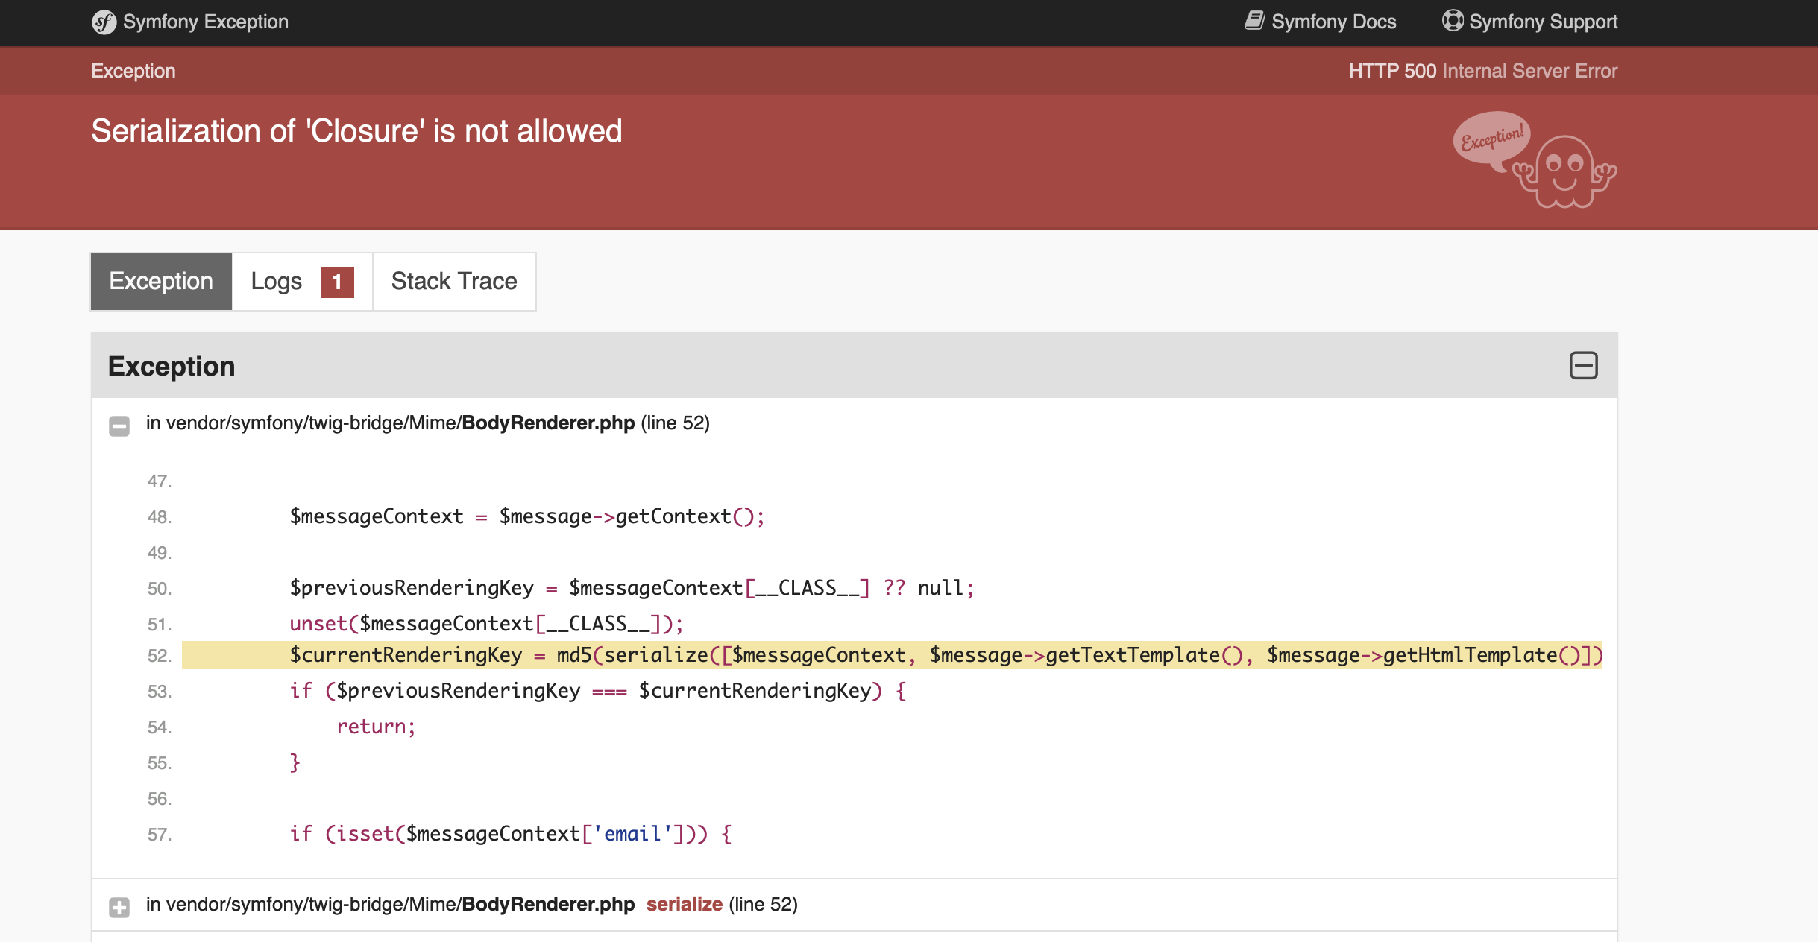Click the return statement on line 54
This screenshot has width=1818, height=942.
[x=376, y=727]
